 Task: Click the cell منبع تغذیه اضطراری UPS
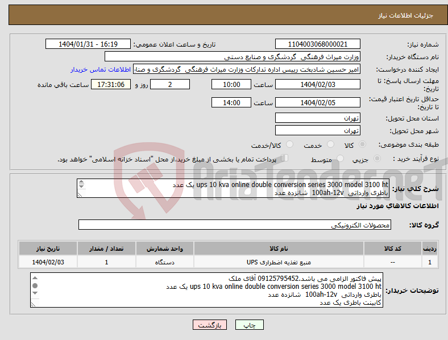279,262
